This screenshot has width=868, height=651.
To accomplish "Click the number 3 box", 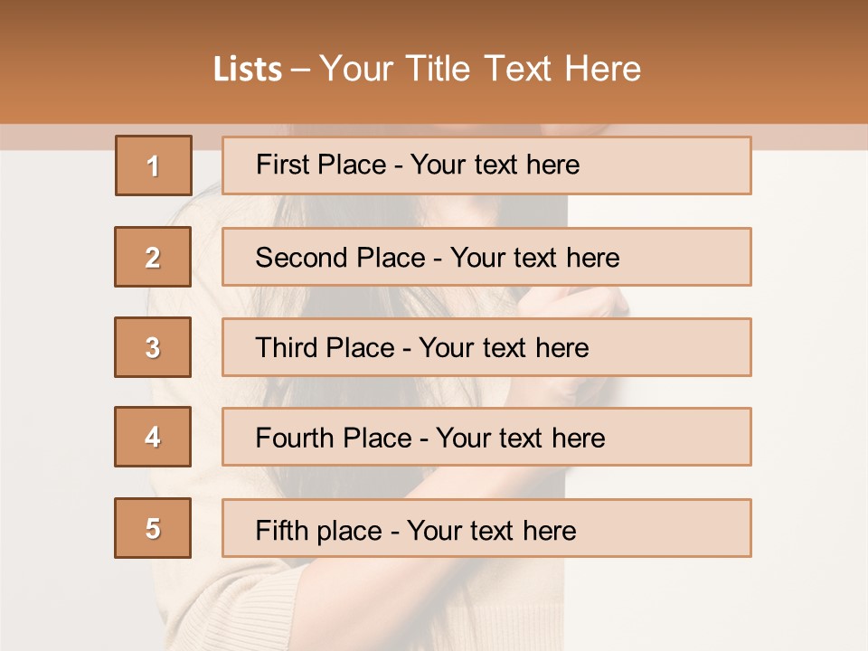I will point(153,347).
